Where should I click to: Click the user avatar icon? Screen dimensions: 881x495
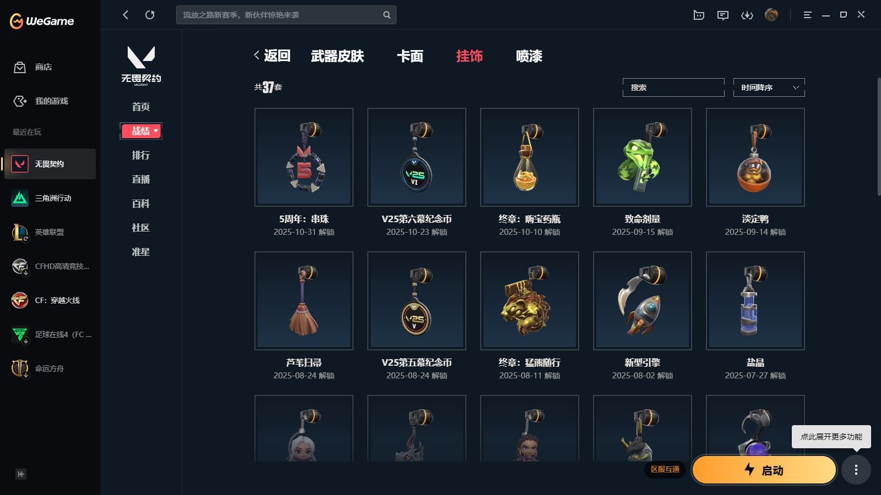771,15
